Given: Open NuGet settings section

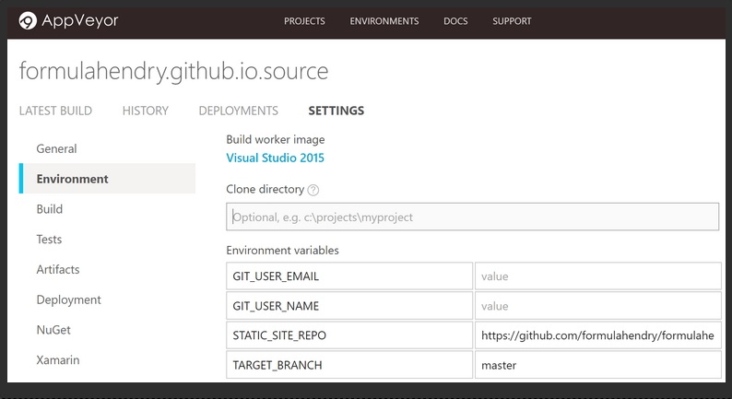Looking at the screenshot, I should pos(53,330).
